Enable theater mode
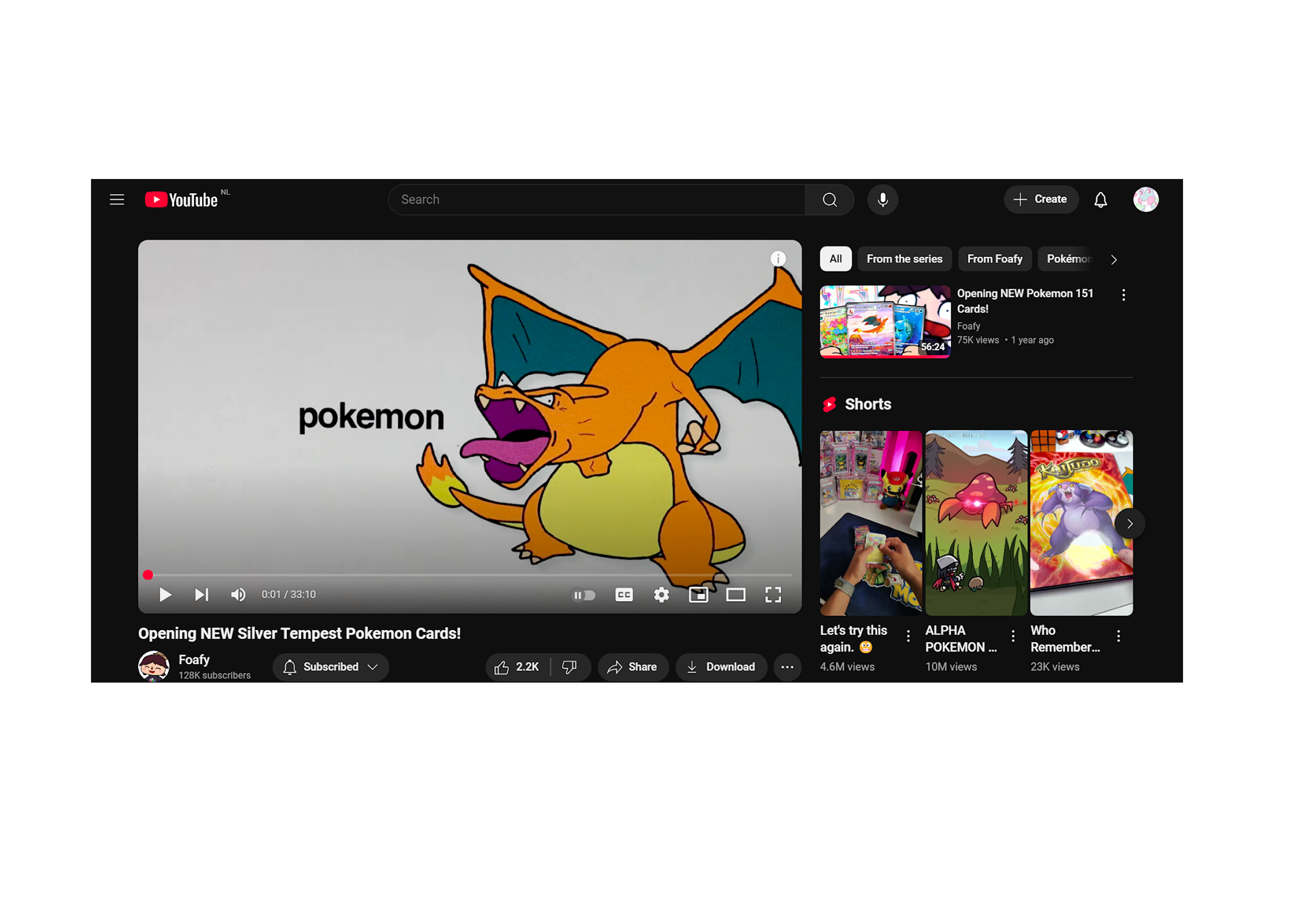 click(x=735, y=595)
